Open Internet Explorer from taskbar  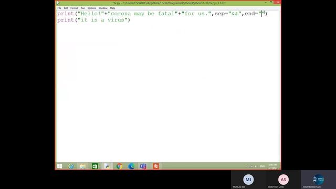[x=71, y=166]
